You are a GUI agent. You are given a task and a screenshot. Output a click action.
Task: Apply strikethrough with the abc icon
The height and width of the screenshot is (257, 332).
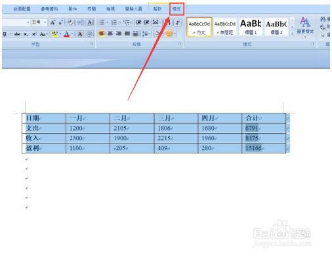coord(17,34)
